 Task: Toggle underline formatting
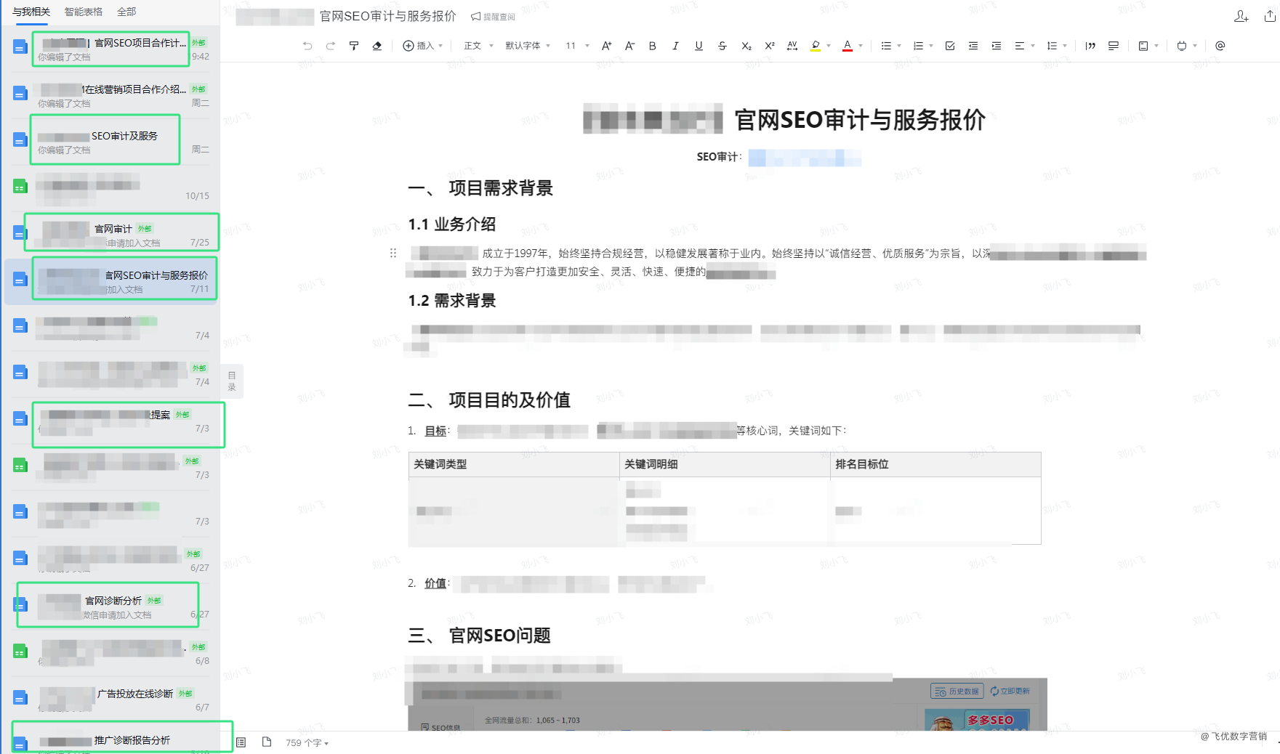click(699, 46)
